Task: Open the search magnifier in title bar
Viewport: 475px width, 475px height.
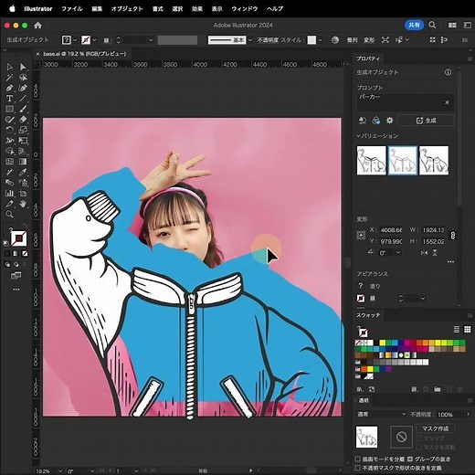Action: (432, 25)
